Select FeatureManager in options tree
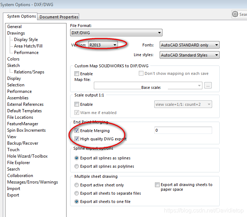Viewport: 247px width, 217px height. 23,124
